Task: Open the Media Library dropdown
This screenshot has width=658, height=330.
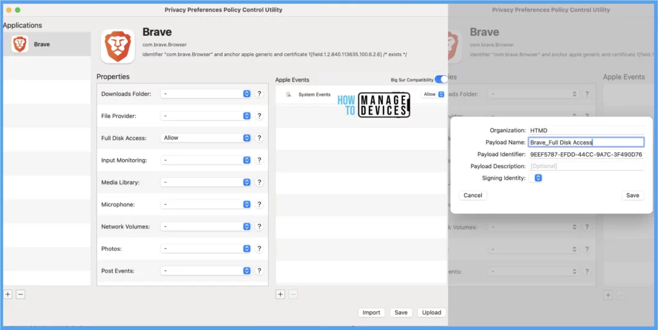Action: pyautogui.click(x=206, y=182)
